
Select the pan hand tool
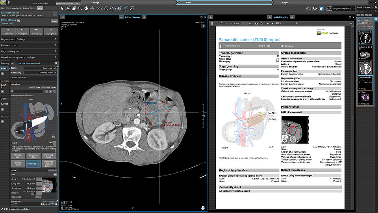pyautogui.click(x=86, y=8)
